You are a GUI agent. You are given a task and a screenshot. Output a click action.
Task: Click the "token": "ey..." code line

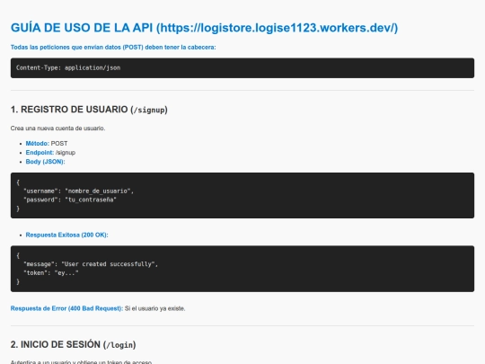51,272
